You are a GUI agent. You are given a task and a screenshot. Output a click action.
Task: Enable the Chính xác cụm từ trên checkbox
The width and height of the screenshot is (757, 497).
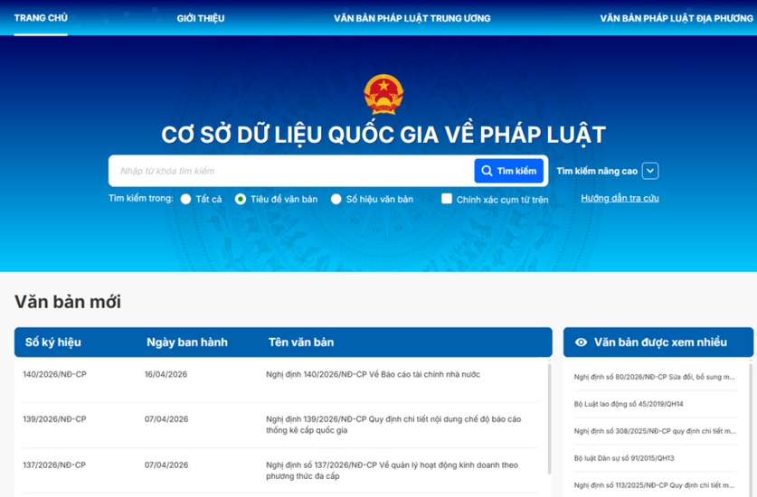click(447, 199)
